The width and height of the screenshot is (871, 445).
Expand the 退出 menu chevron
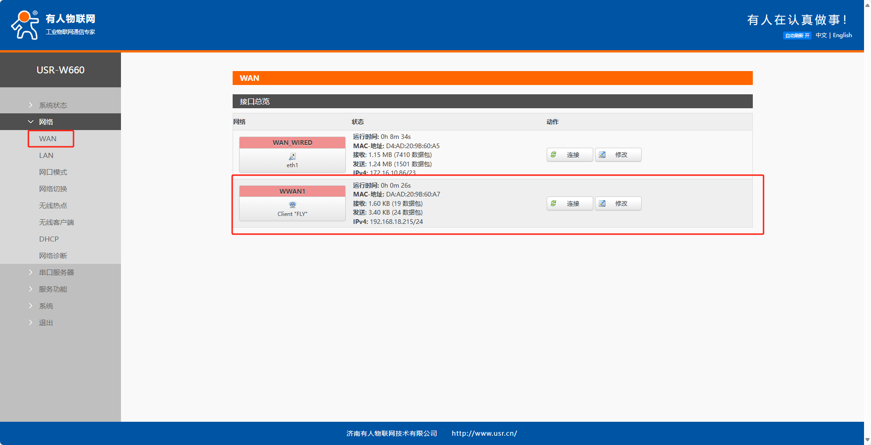pyautogui.click(x=31, y=322)
